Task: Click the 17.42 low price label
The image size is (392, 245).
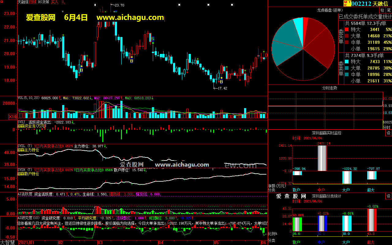Action: coord(222,88)
